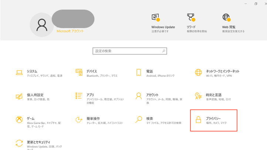Screen dimensions: 267x150
Task: Open the 検索 magnifier icon
Action: (x=139, y=120)
